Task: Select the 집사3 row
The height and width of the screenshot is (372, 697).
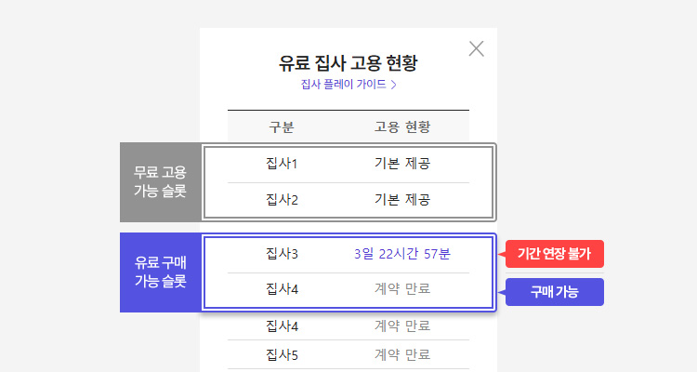Action: 348,254
